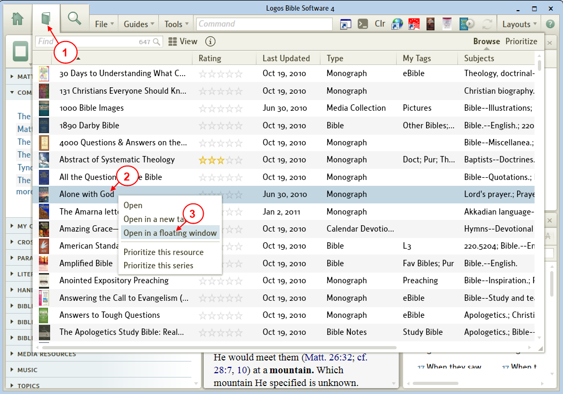Switch to Prioritize mode in library
Viewport: 563px width, 394px height.
pyautogui.click(x=521, y=41)
